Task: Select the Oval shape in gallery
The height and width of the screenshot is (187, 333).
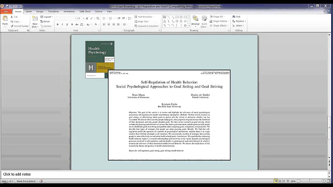Action: pos(181,17)
